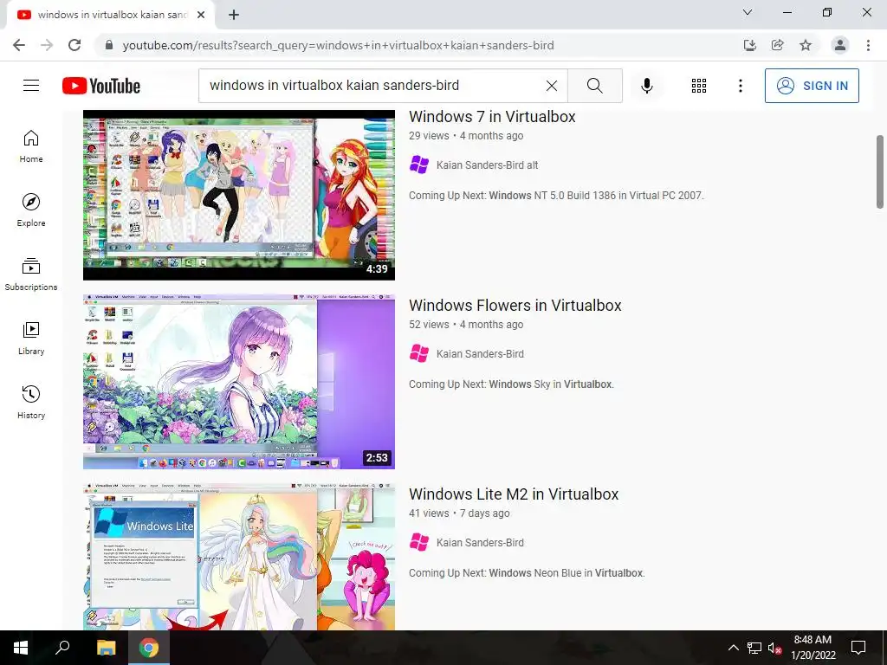Open the YouTube hamburger guide menu

click(31, 86)
